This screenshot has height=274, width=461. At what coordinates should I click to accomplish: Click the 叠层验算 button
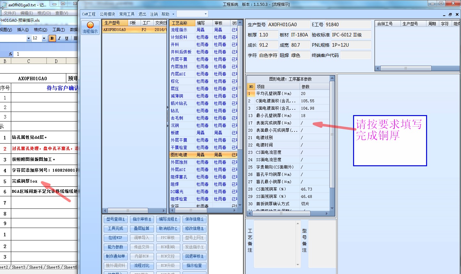pyautogui.click(x=142, y=229)
